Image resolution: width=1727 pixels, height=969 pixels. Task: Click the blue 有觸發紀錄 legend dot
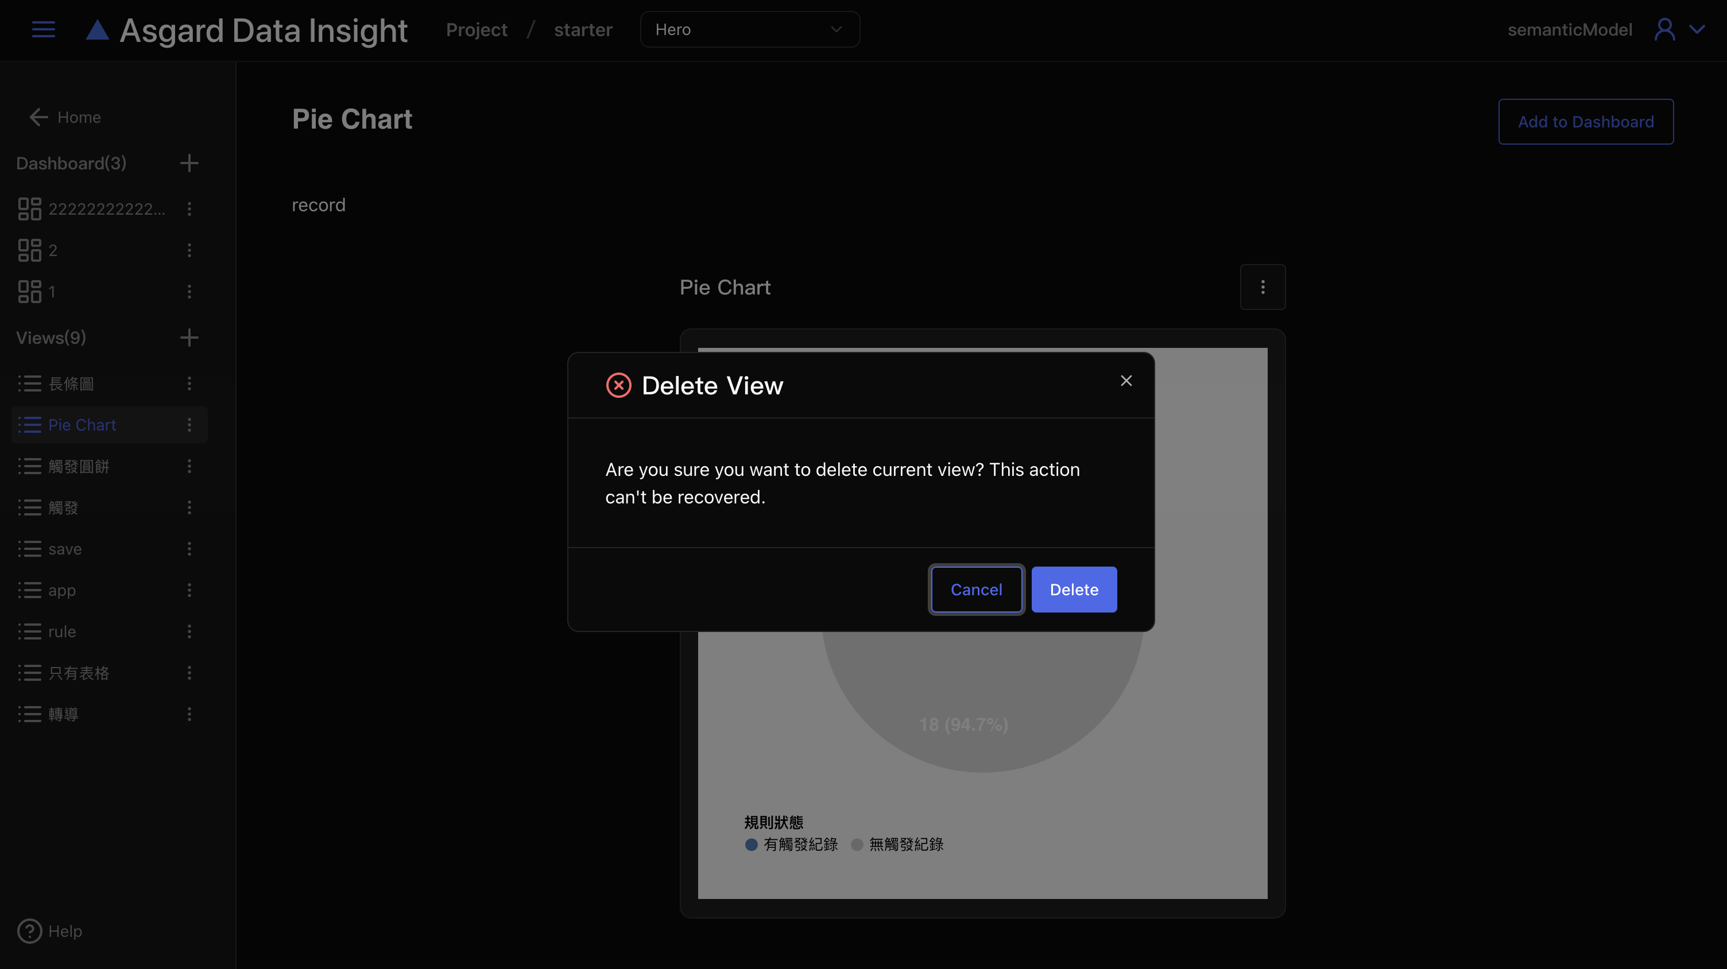(x=751, y=844)
